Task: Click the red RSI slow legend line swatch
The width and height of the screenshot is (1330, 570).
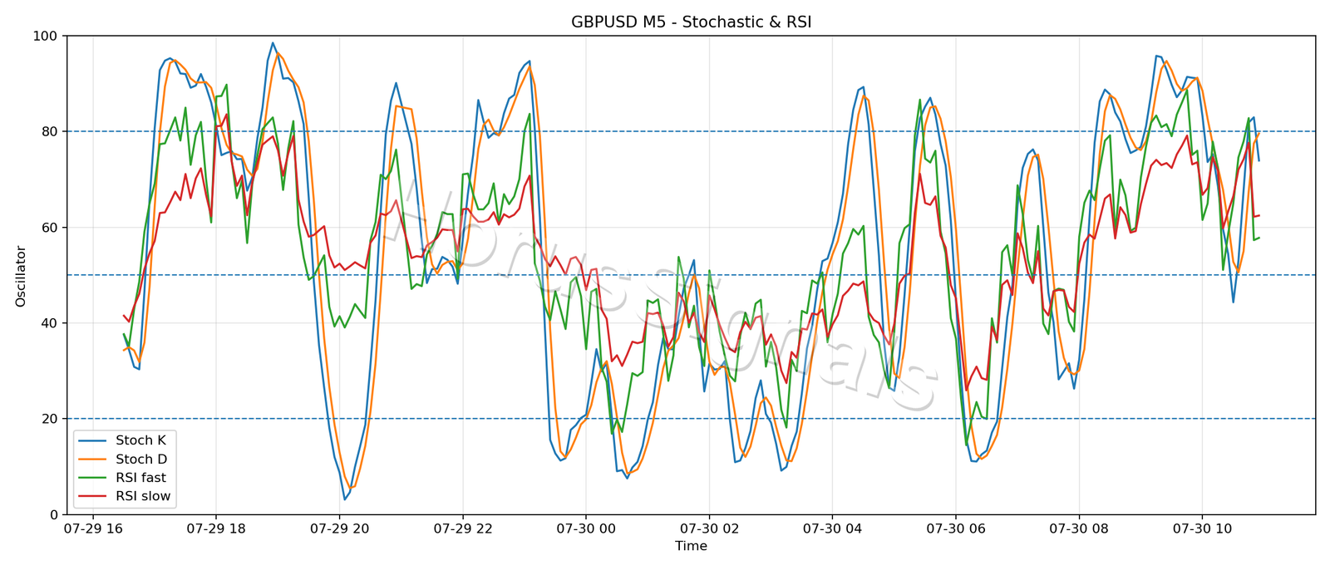Action: tap(94, 496)
